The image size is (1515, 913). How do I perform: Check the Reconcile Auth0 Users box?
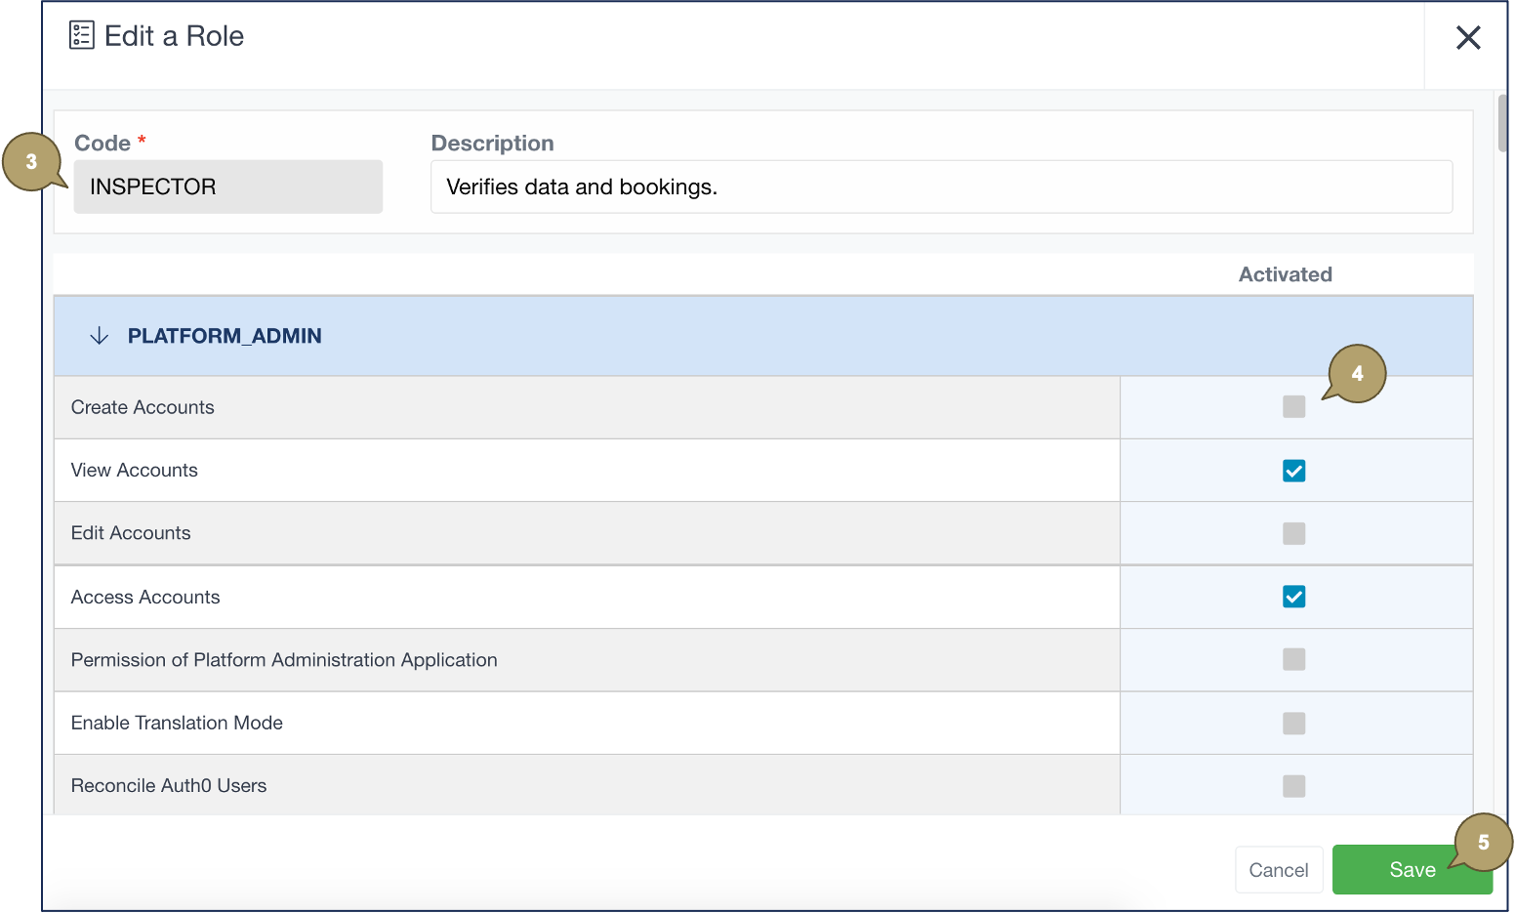(1293, 786)
